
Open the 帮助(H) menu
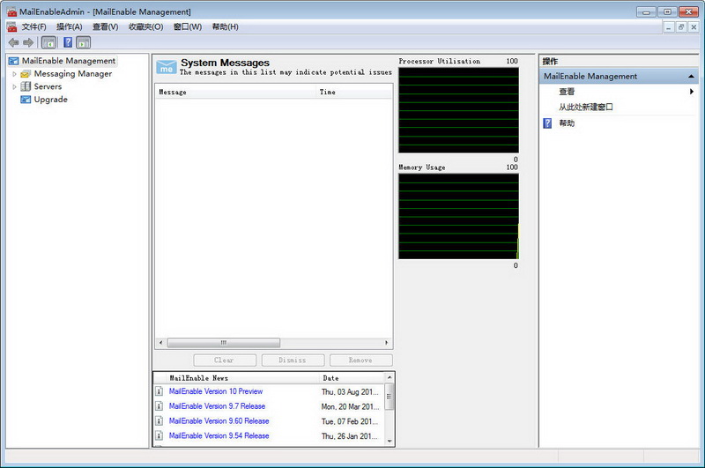[x=226, y=27]
